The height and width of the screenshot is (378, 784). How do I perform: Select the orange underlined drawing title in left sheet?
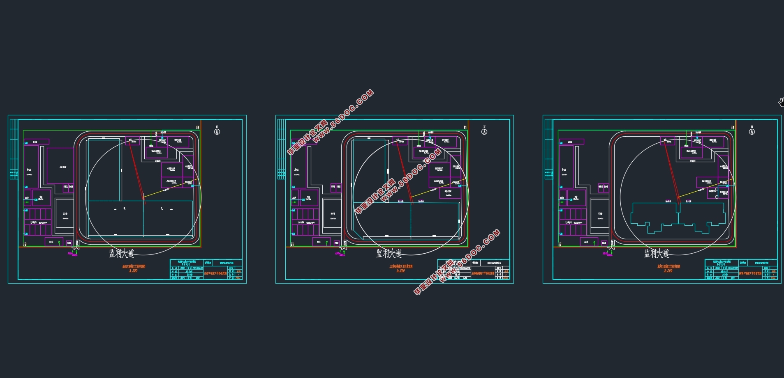(x=134, y=266)
